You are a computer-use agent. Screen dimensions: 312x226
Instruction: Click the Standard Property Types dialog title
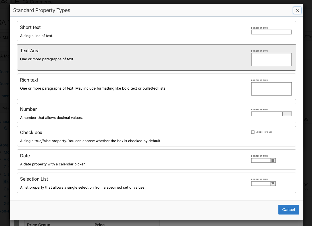pyautogui.click(x=42, y=10)
